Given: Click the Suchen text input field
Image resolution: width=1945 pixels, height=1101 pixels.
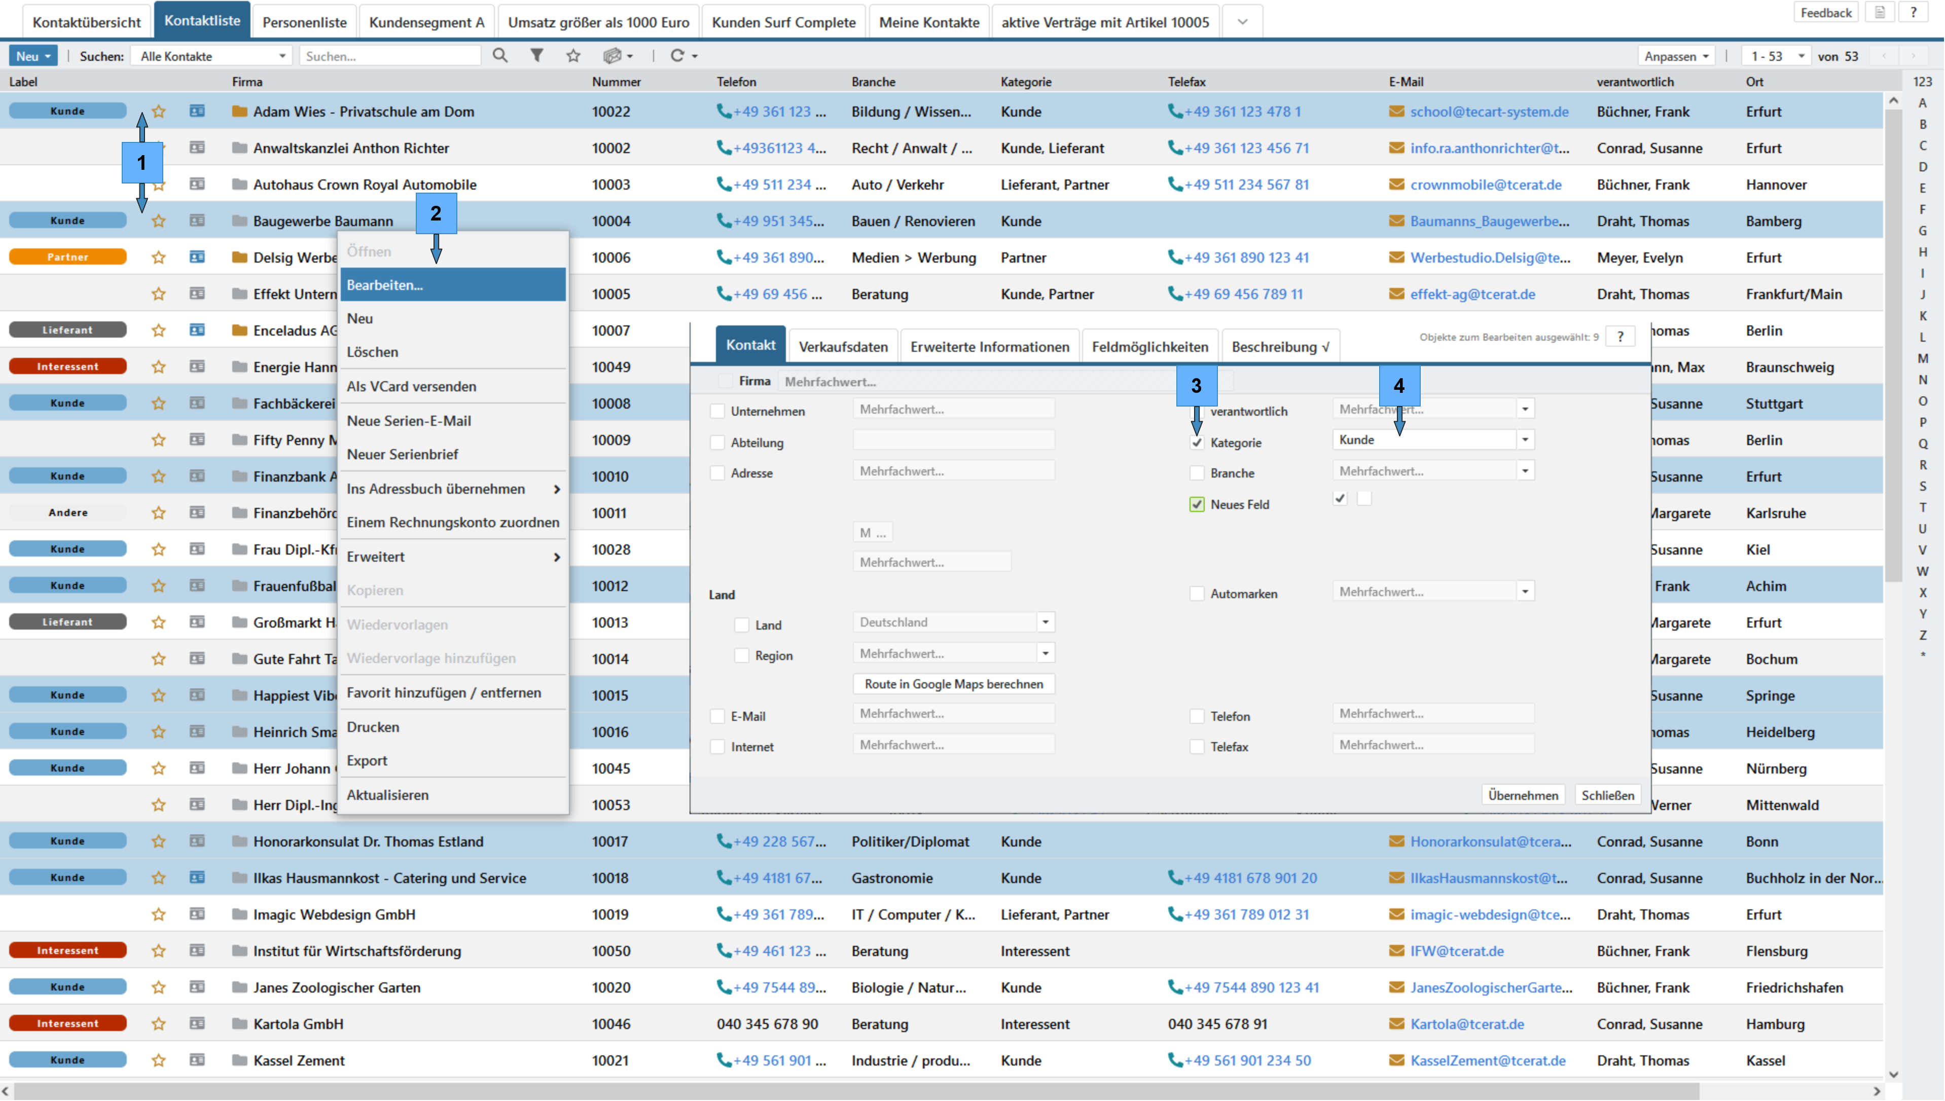Looking at the screenshot, I should tap(389, 56).
